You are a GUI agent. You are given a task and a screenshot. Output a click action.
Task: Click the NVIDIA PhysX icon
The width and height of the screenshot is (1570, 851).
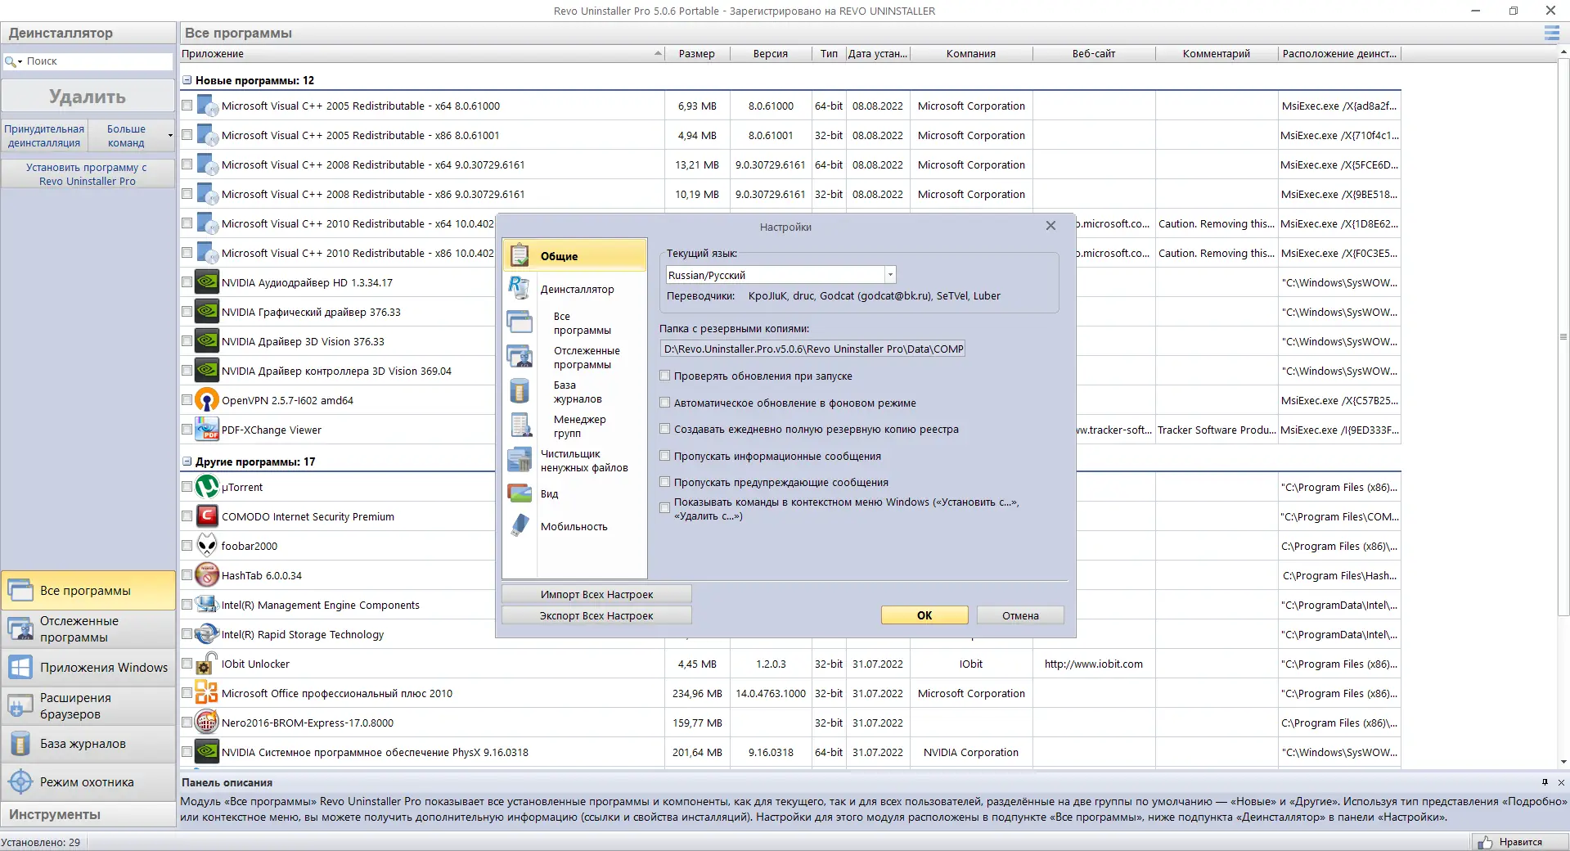(x=207, y=752)
